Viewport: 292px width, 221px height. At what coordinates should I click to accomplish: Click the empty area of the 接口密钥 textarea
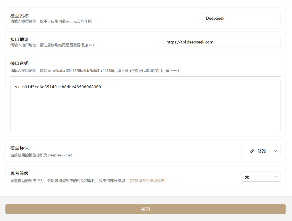point(145,114)
